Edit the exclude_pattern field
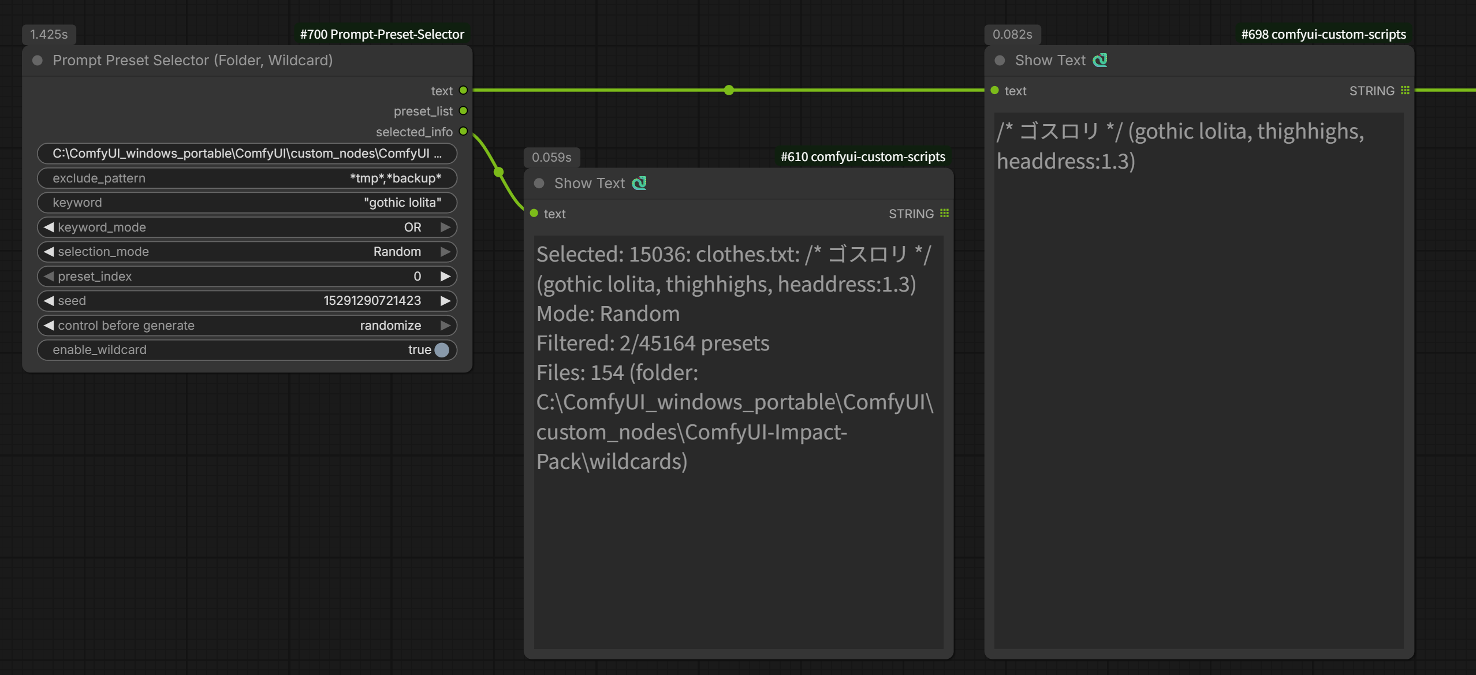 tap(247, 178)
